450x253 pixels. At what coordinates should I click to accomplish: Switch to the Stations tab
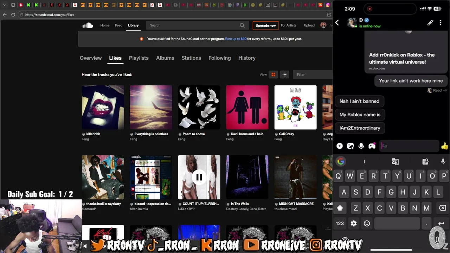191,58
